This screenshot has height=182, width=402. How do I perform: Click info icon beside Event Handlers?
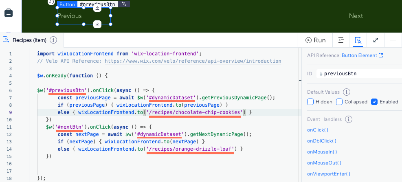point(349,119)
